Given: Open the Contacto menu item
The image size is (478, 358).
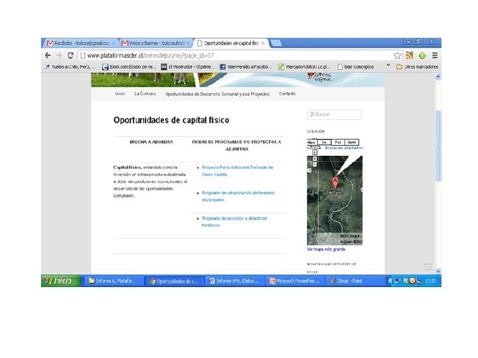Looking at the screenshot, I should 287,93.
